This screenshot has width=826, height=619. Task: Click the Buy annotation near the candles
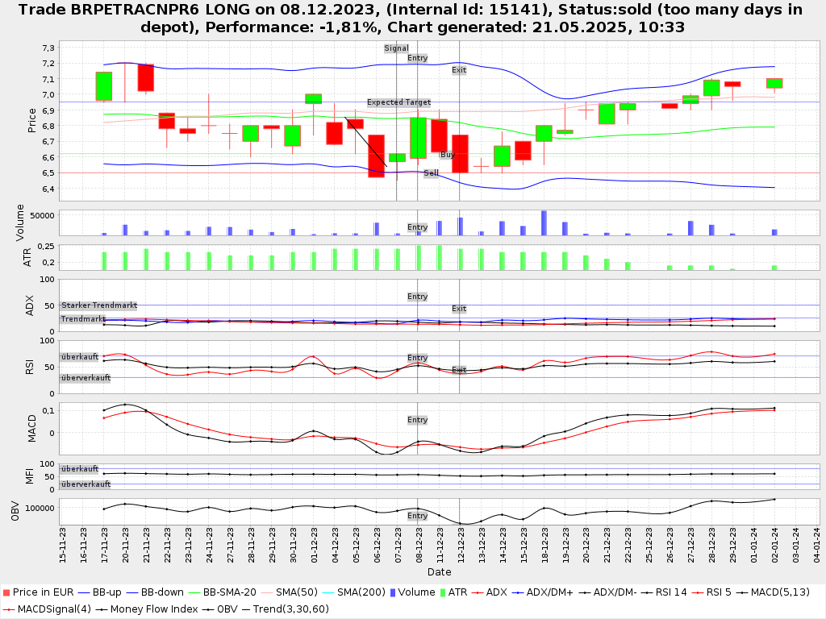tap(447, 155)
